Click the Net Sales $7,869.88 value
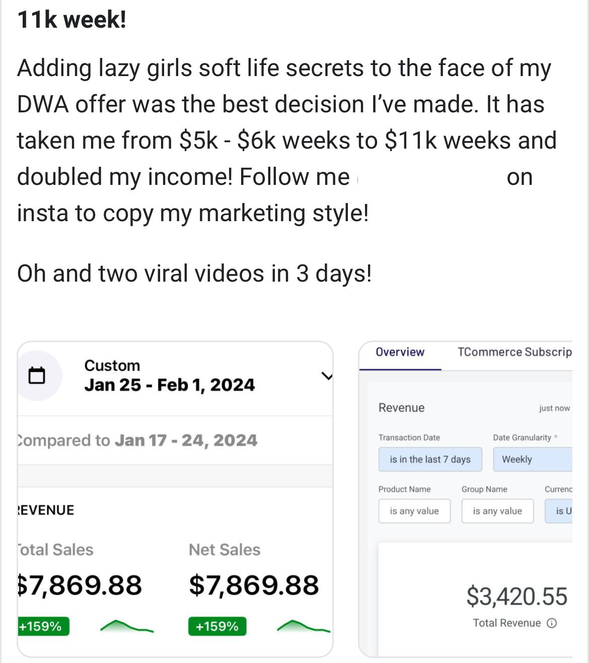 [254, 585]
